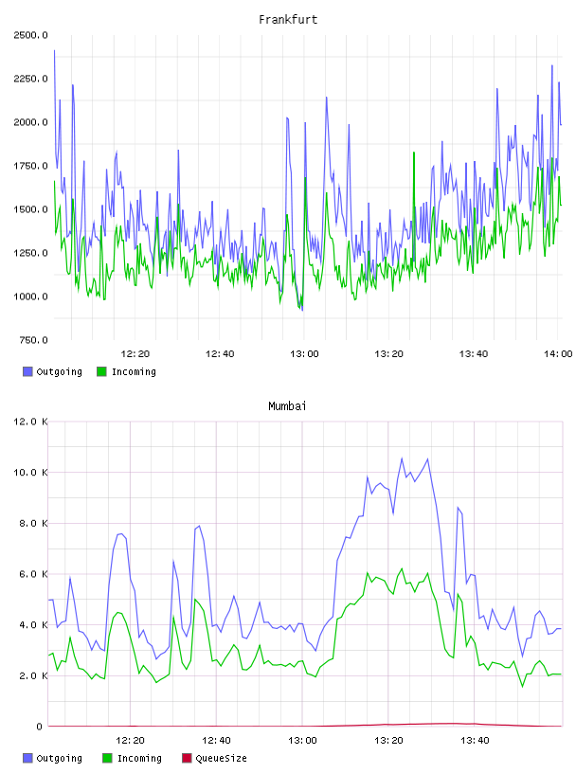The image size is (576, 773).
Task: Select the QueueSize label in the Mumbai legend
Action: point(222,758)
